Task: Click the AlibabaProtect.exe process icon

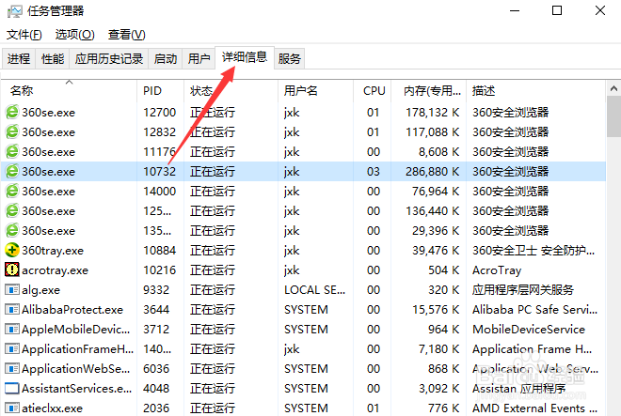Action: coord(12,309)
